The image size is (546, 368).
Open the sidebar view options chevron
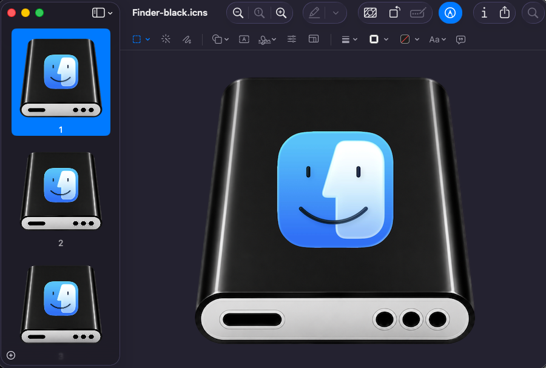pos(110,13)
